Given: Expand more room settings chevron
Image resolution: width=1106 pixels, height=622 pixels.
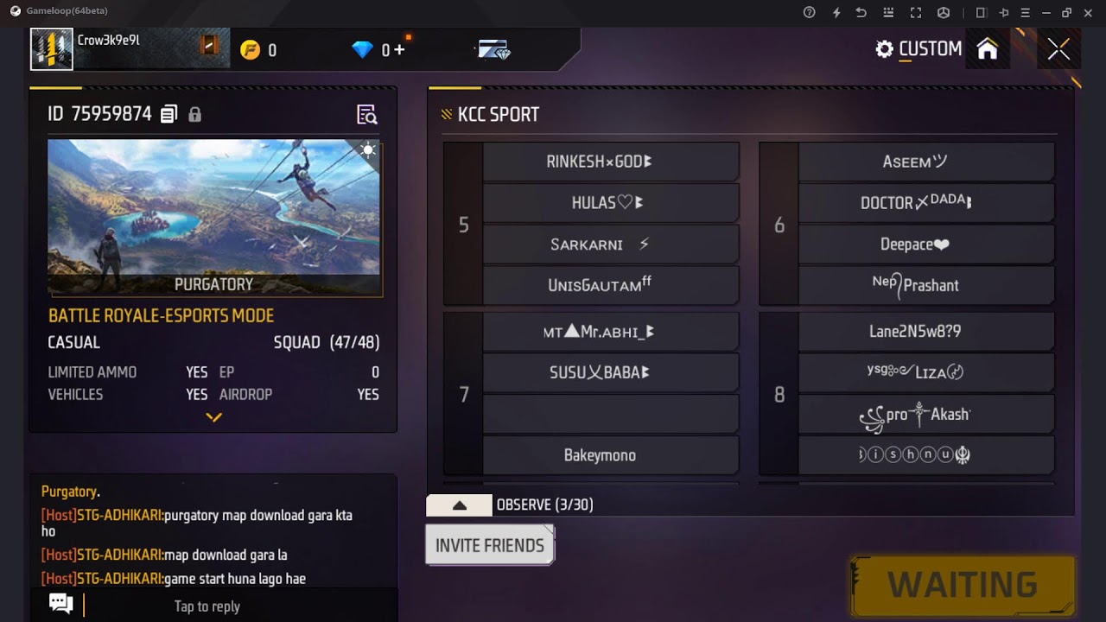Looking at the screenshot, I should [x=213, y=417].
